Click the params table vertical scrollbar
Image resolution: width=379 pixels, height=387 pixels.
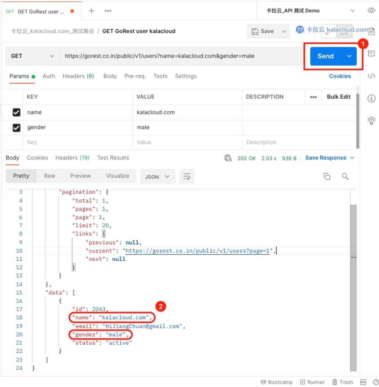point(358,121)
